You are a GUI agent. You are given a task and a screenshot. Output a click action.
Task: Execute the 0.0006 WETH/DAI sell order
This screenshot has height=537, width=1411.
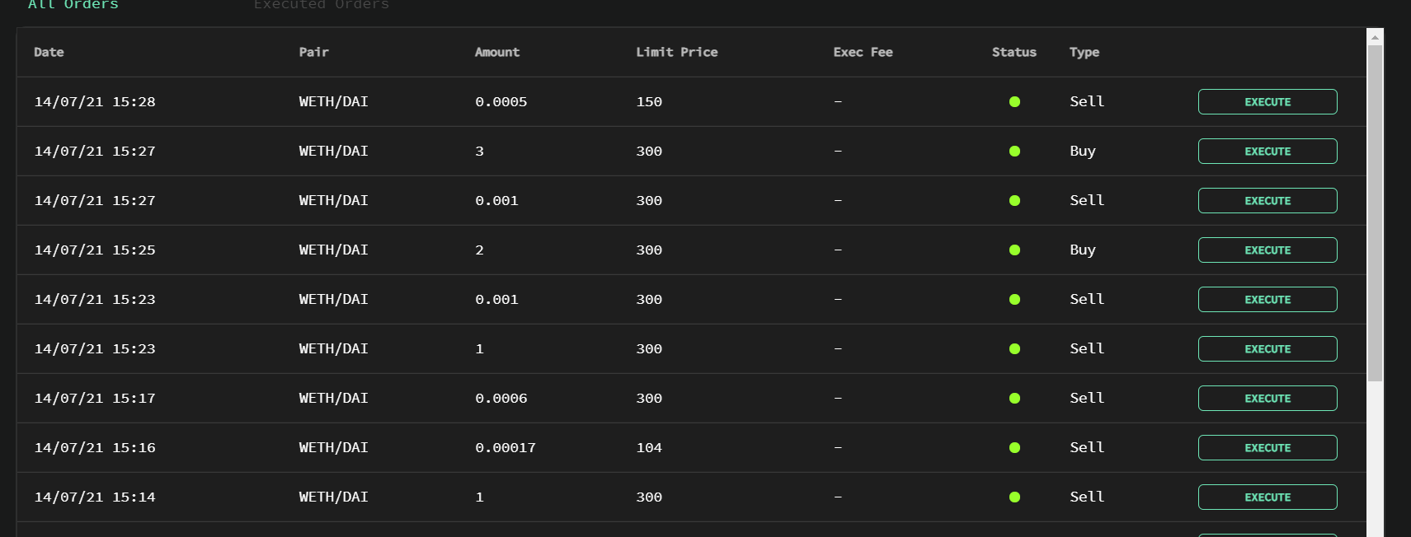pyautogui.click(x=1267, y=399)
